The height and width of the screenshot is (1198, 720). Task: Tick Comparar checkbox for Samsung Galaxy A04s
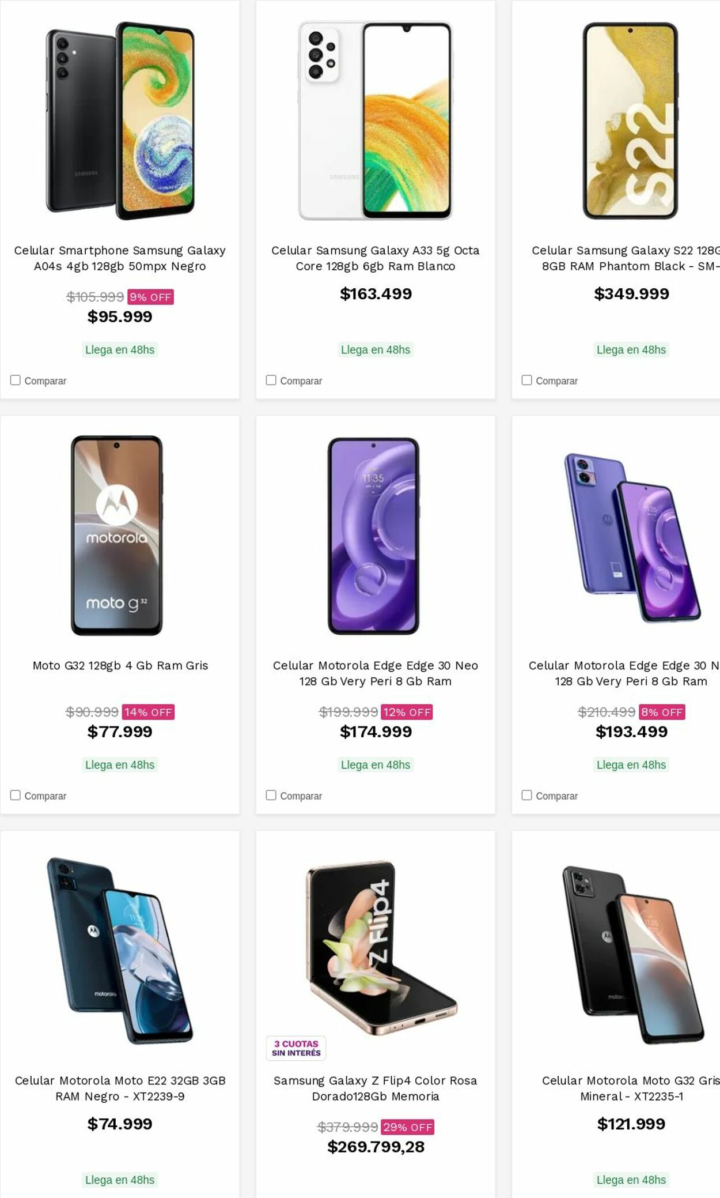16,380
